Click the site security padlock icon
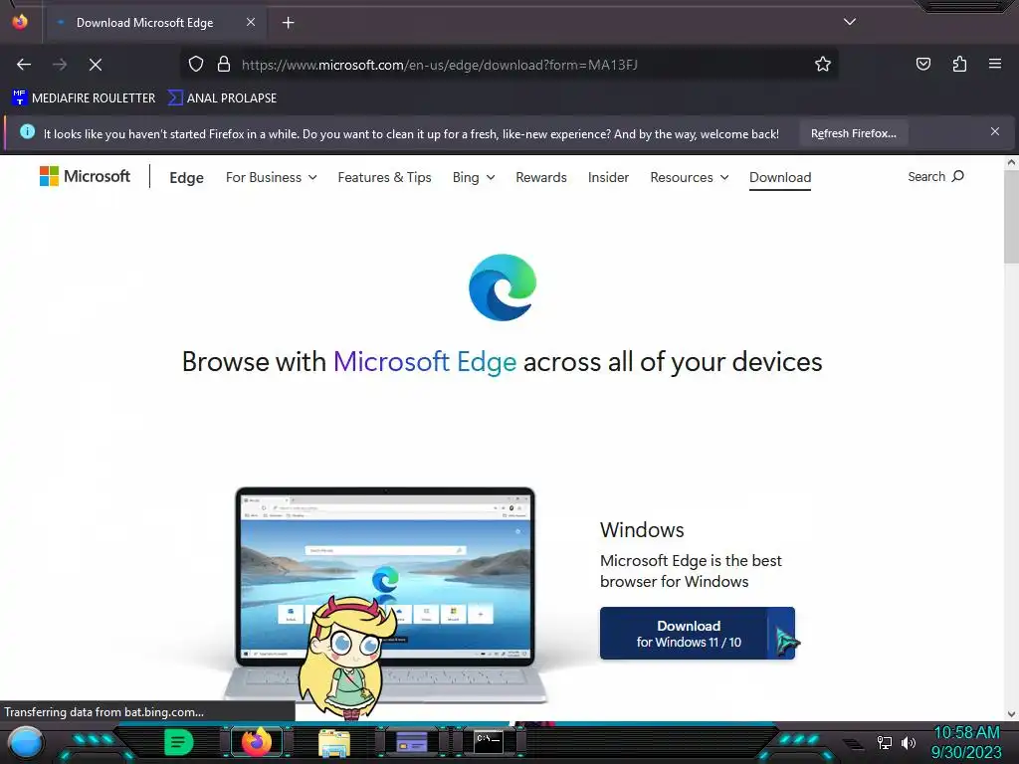Screen dimensions: 1019x764 coord(224,65)
